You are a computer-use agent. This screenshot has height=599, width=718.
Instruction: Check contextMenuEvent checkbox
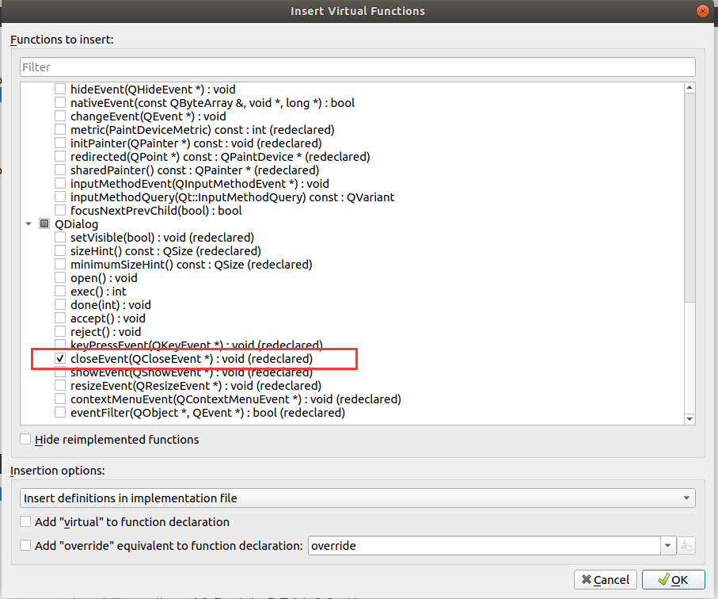tap(60, 399)
